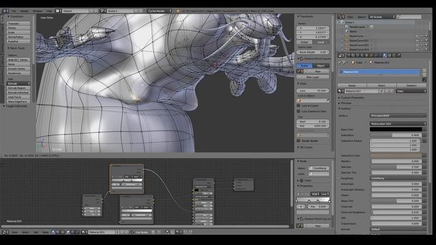436x245 pixels.
Task: Toggle visibility eye of BezierCurve.002 row
Action: [x=417, y=45]
